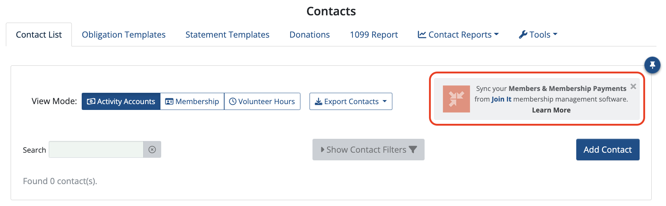Open the Obligation Templates tab
666x206 pixels.
(123, 35)
